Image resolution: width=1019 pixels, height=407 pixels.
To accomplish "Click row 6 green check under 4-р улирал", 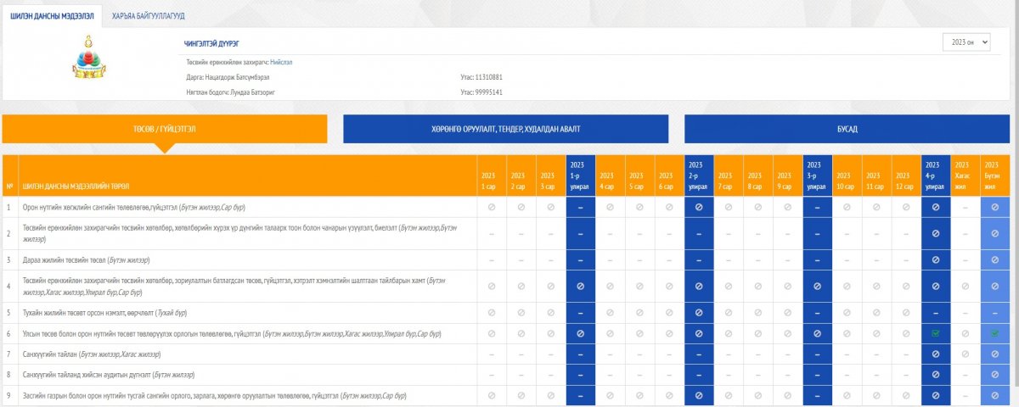I will point(936,333).
